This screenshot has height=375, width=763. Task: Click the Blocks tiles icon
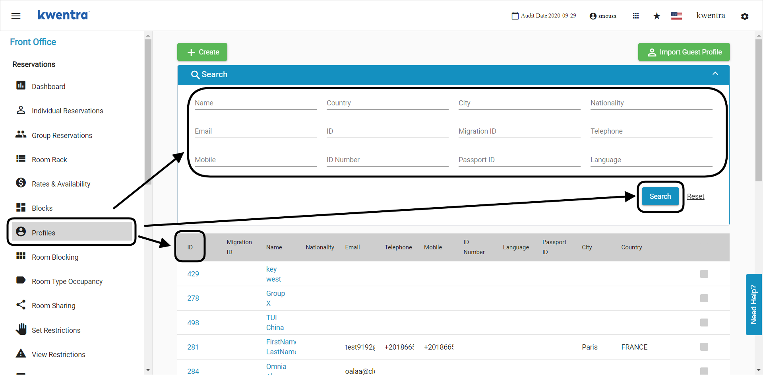[x=21, y=207]
